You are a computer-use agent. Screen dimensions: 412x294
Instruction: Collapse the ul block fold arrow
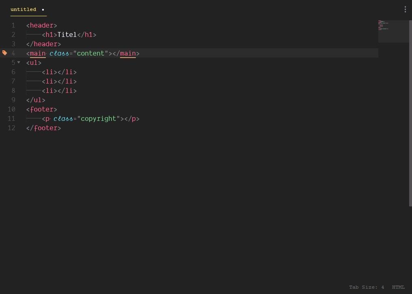(x=19, y=62)
